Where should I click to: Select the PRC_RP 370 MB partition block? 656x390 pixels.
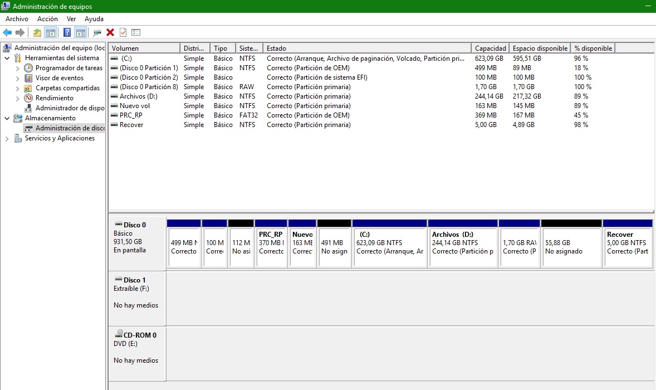click(x=271, y=243)
